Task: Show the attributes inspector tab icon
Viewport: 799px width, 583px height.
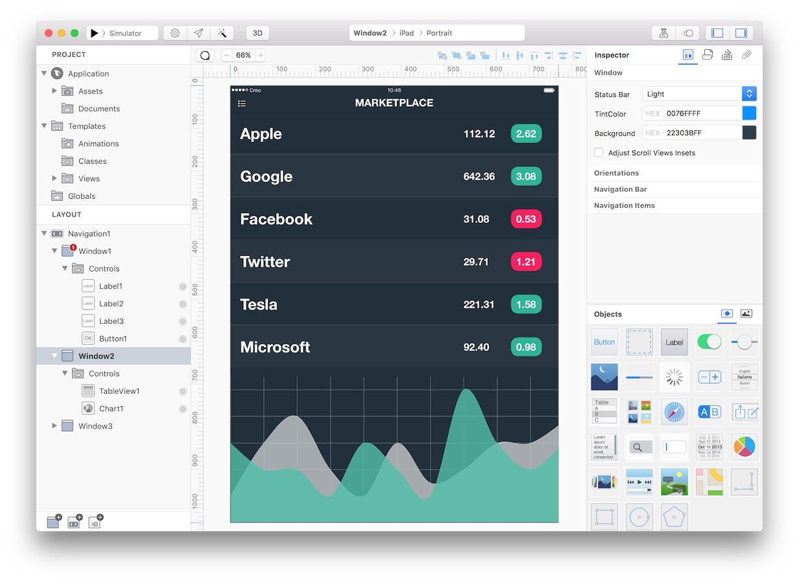Action: click(688, 55)
